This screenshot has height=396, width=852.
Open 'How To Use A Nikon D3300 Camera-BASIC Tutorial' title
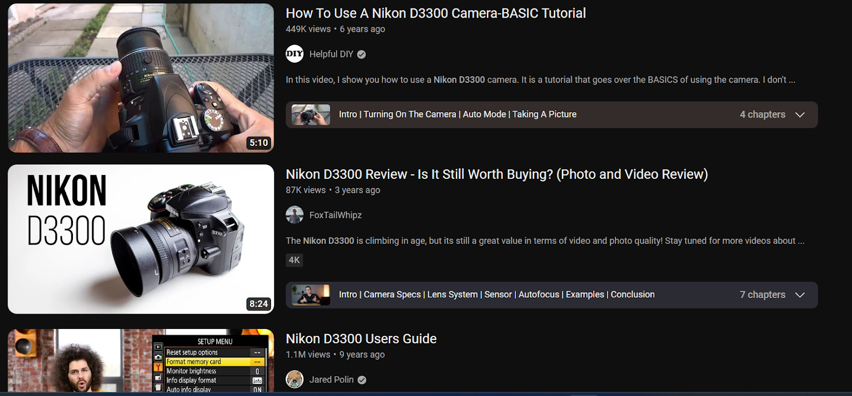tap(436, 13)
